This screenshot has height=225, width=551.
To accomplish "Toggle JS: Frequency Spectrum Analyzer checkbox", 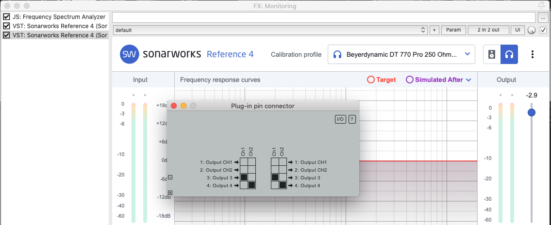I will tap(6, 17).
